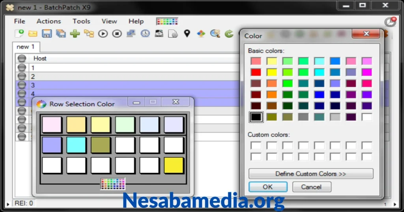Viewport: 404px width, 212px height.
Task: Pick magenta swatch in Basic colors
Action: (367, 72)
